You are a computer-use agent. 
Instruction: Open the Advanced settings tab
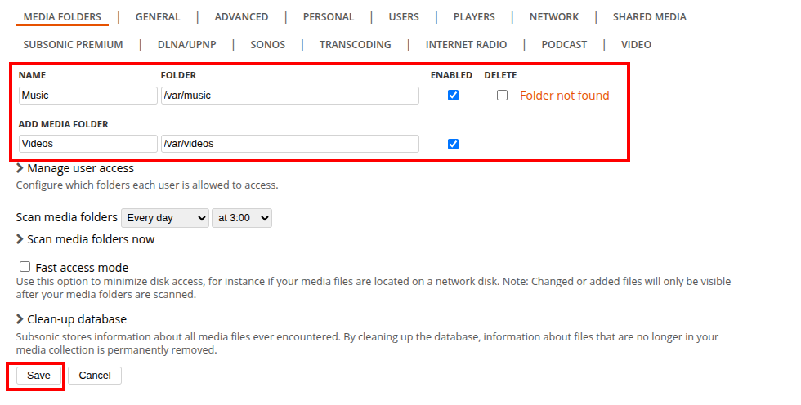point(241,17)
